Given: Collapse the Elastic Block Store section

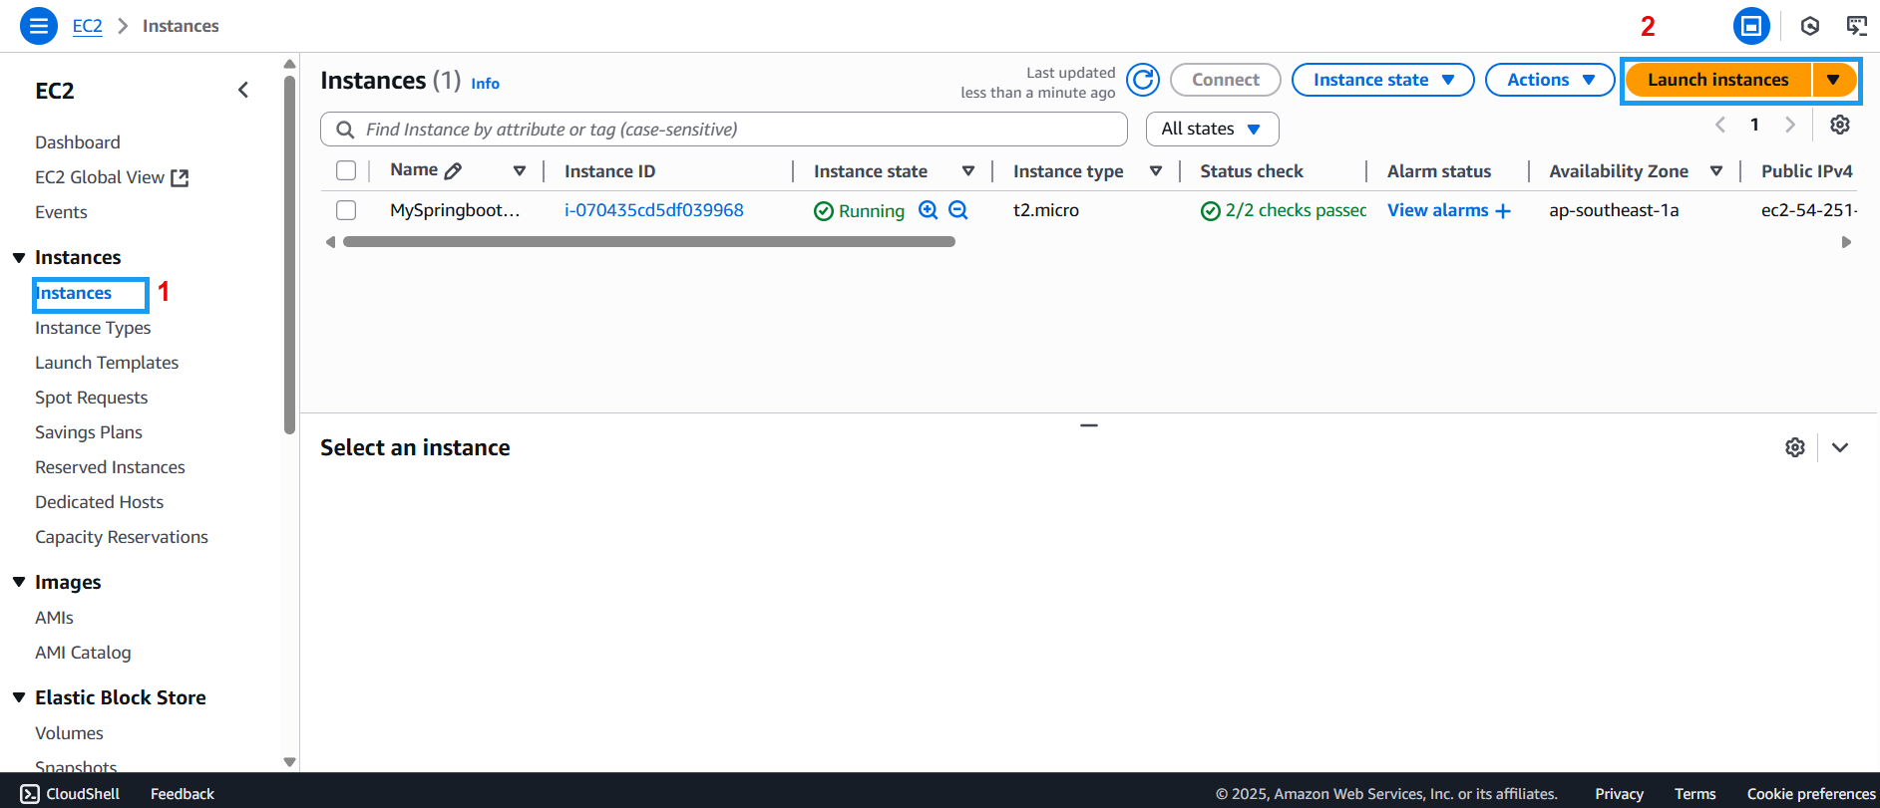Looking at the screenshot, I should point(19,697).
